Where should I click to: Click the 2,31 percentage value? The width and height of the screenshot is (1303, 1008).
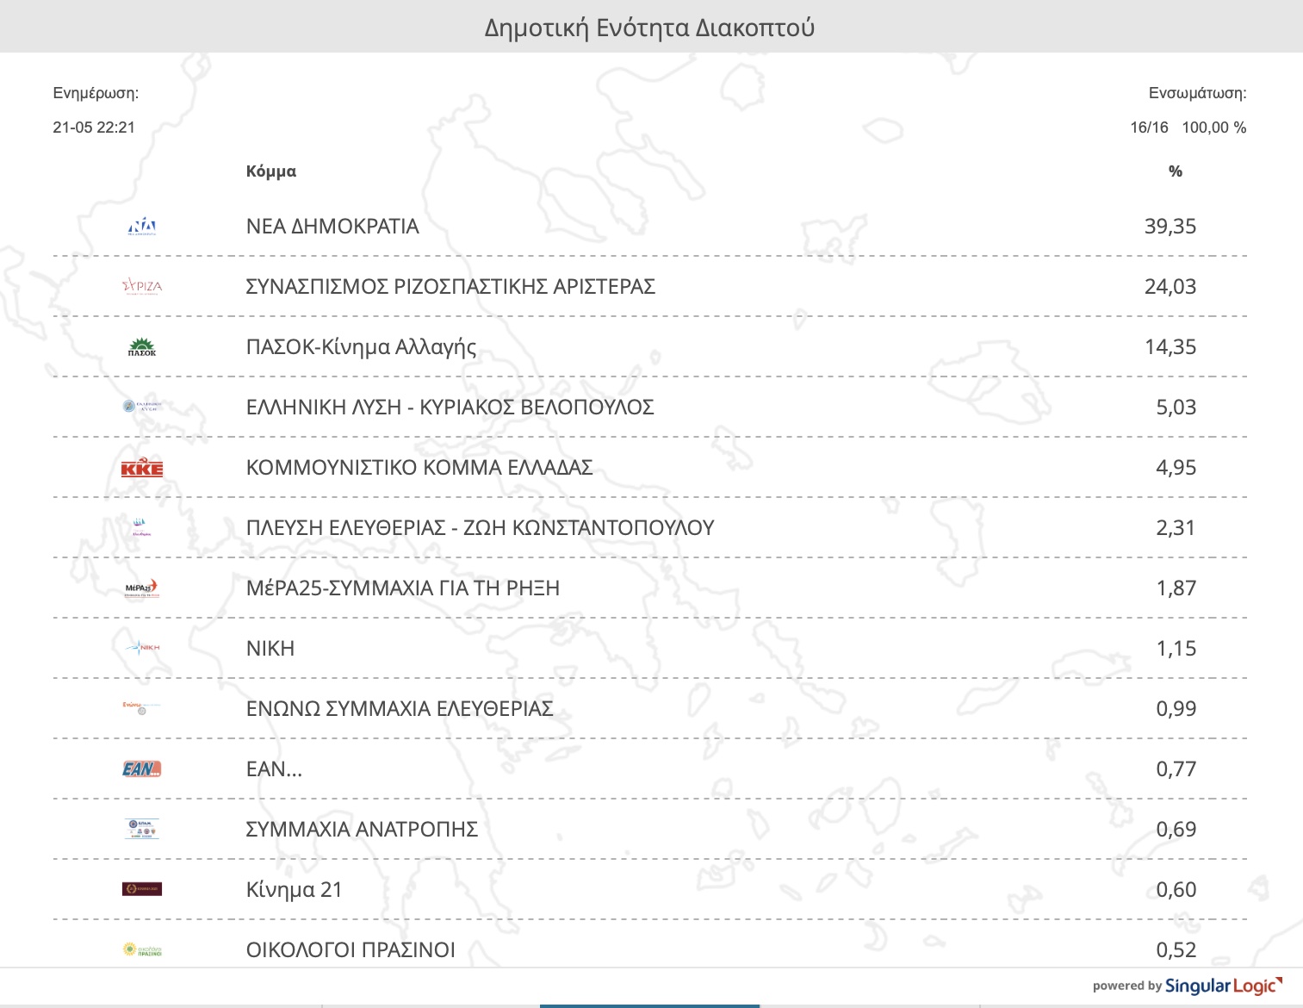point(1176,528)
